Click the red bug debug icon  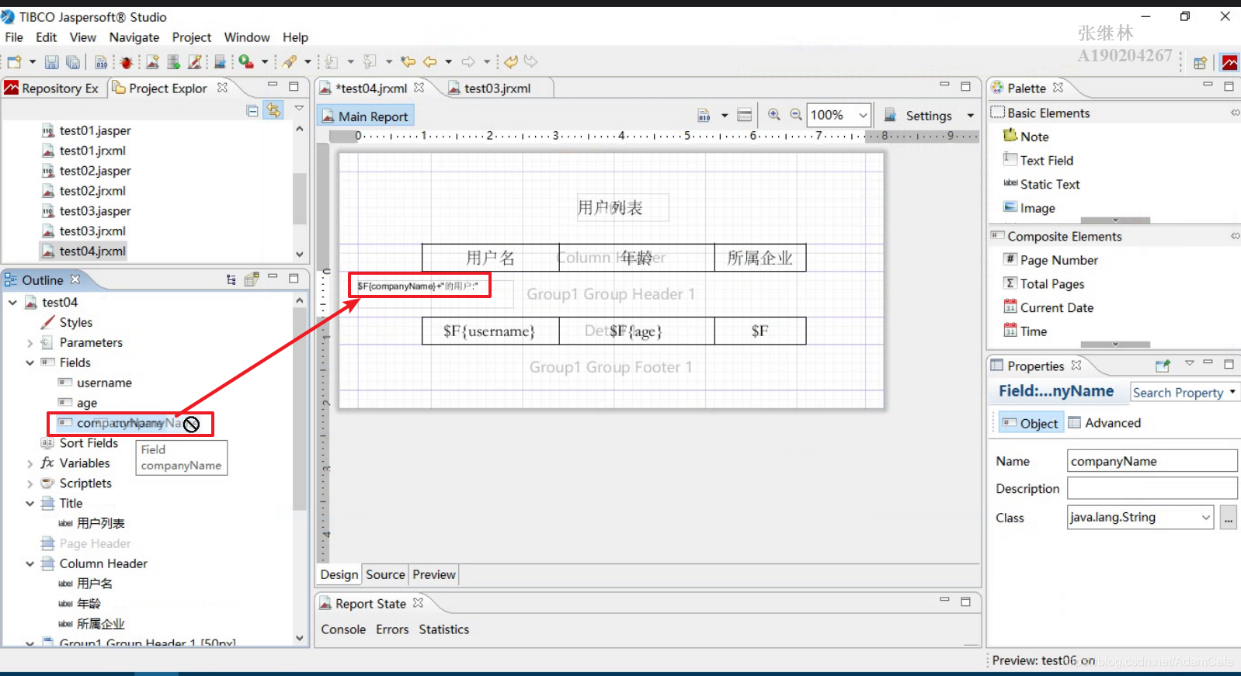(127, 62)
